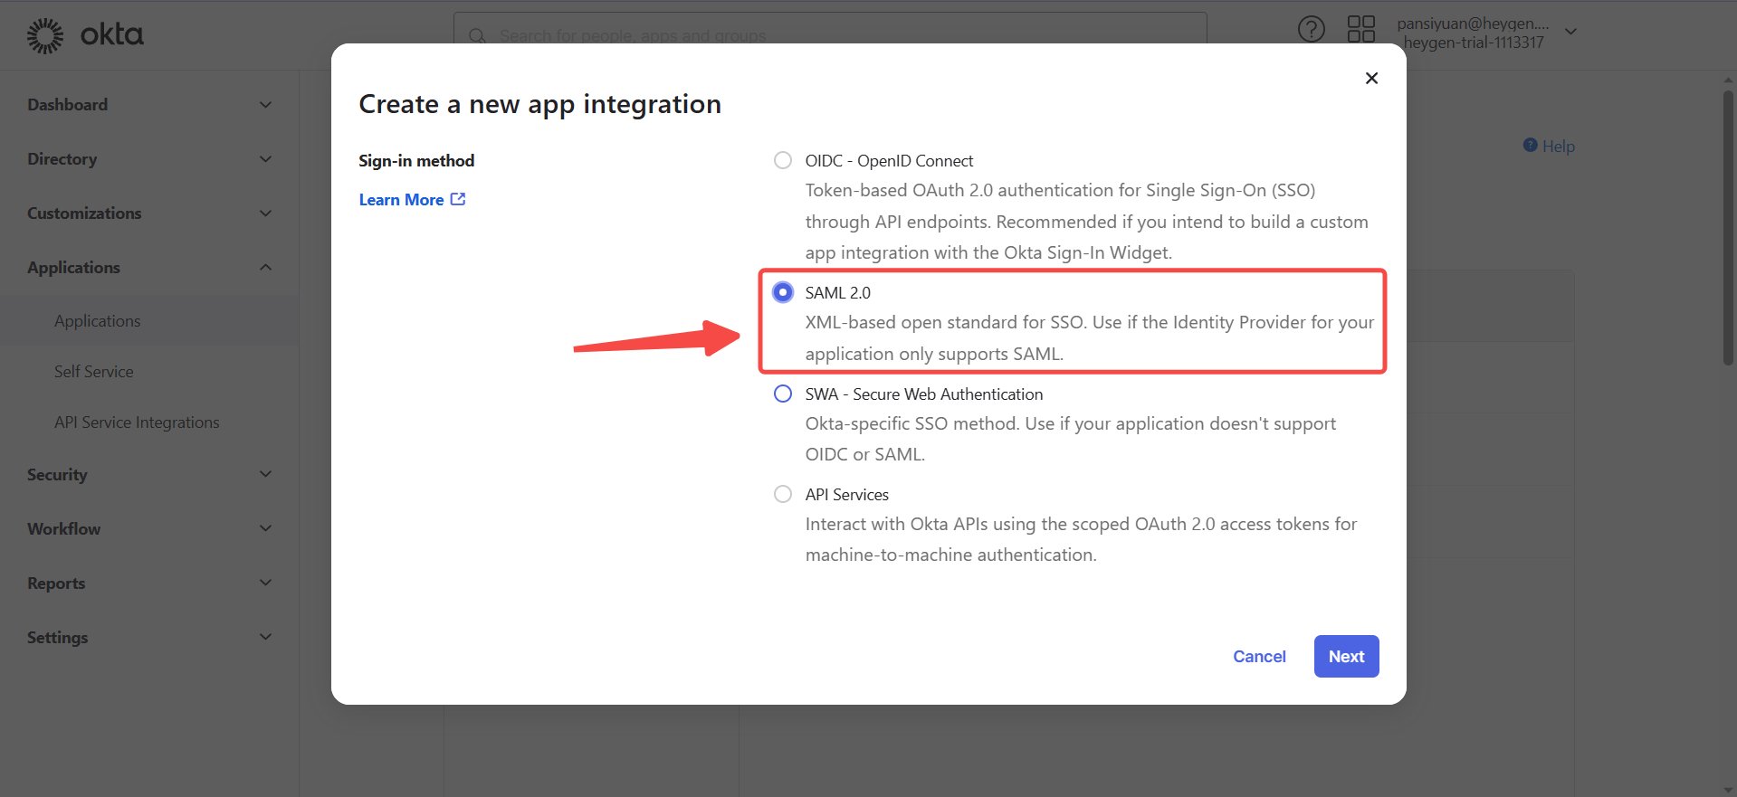Click the API Services label text
The width and height of the screenshot is (1737, 797).
(x=847, y=495)
